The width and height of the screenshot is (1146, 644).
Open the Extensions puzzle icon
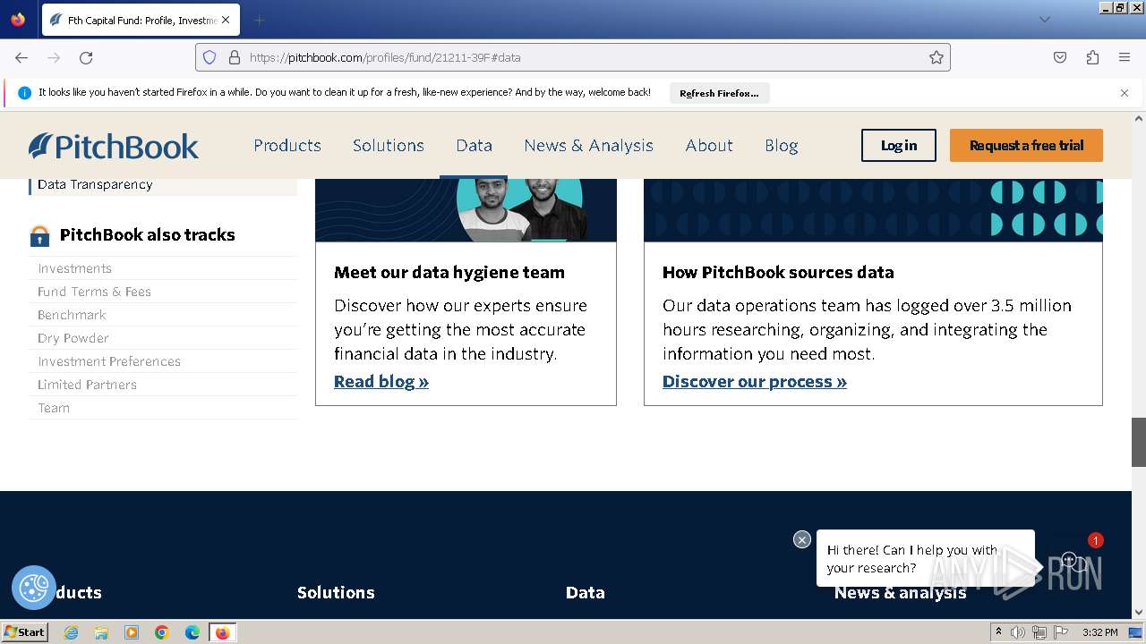(x=1092, y=57)
